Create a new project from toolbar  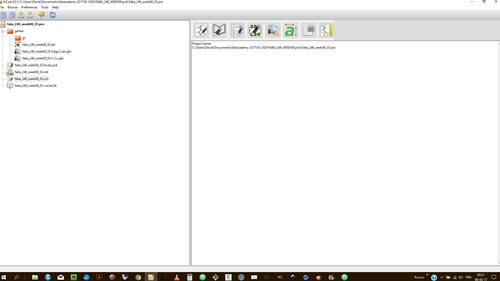pyautogui.click(x=3, y=15)
